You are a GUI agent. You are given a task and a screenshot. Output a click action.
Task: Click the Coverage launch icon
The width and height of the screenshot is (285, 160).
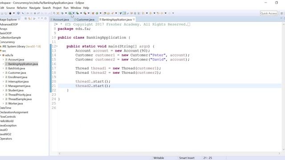77,13
